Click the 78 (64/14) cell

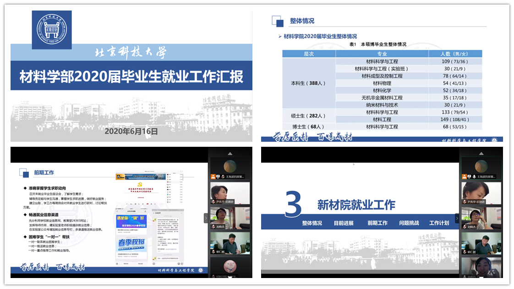[455, 76]
